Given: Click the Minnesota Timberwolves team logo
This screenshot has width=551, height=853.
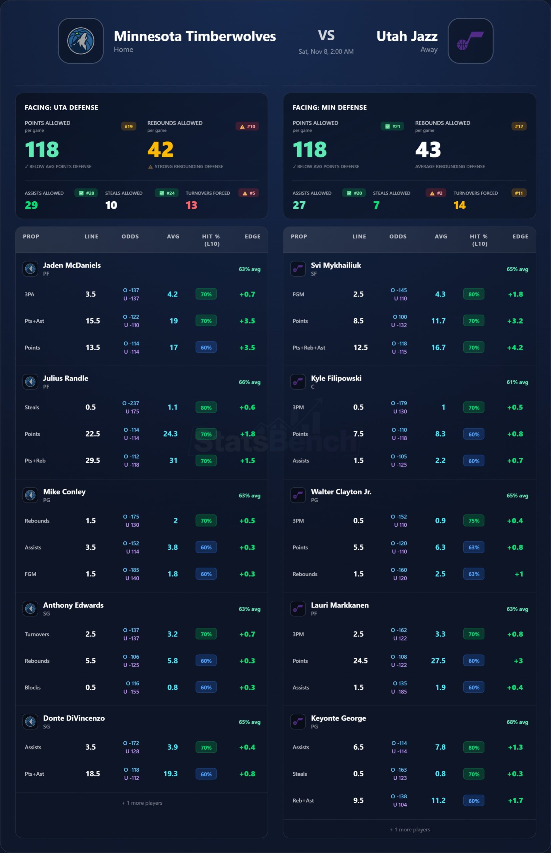Looking at the screenshot, I should [x=81, y=41].
